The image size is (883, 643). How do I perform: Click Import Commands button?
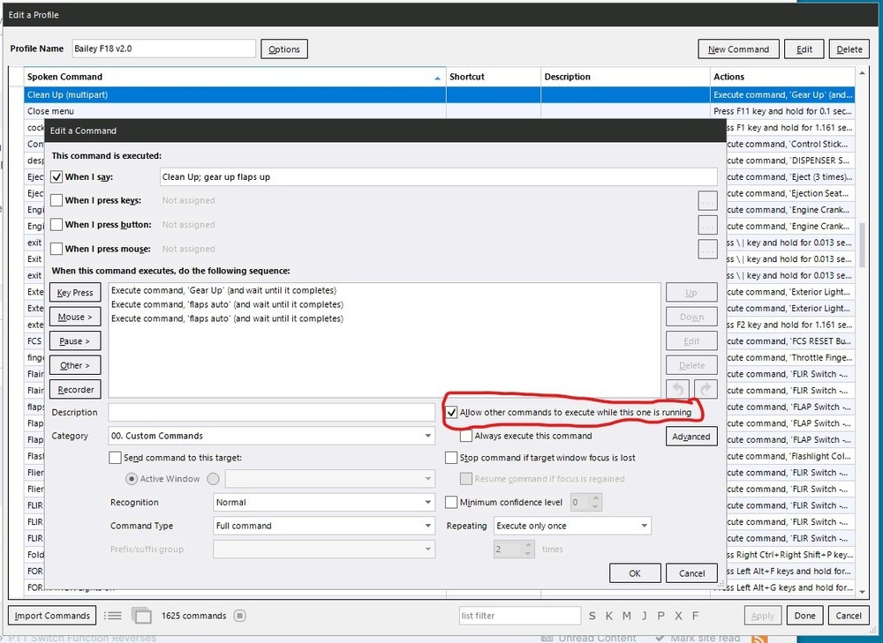pos(52,616)
